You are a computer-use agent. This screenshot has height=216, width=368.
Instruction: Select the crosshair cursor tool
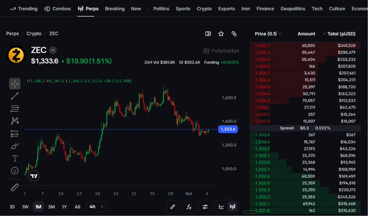click(x=15, y=84)
